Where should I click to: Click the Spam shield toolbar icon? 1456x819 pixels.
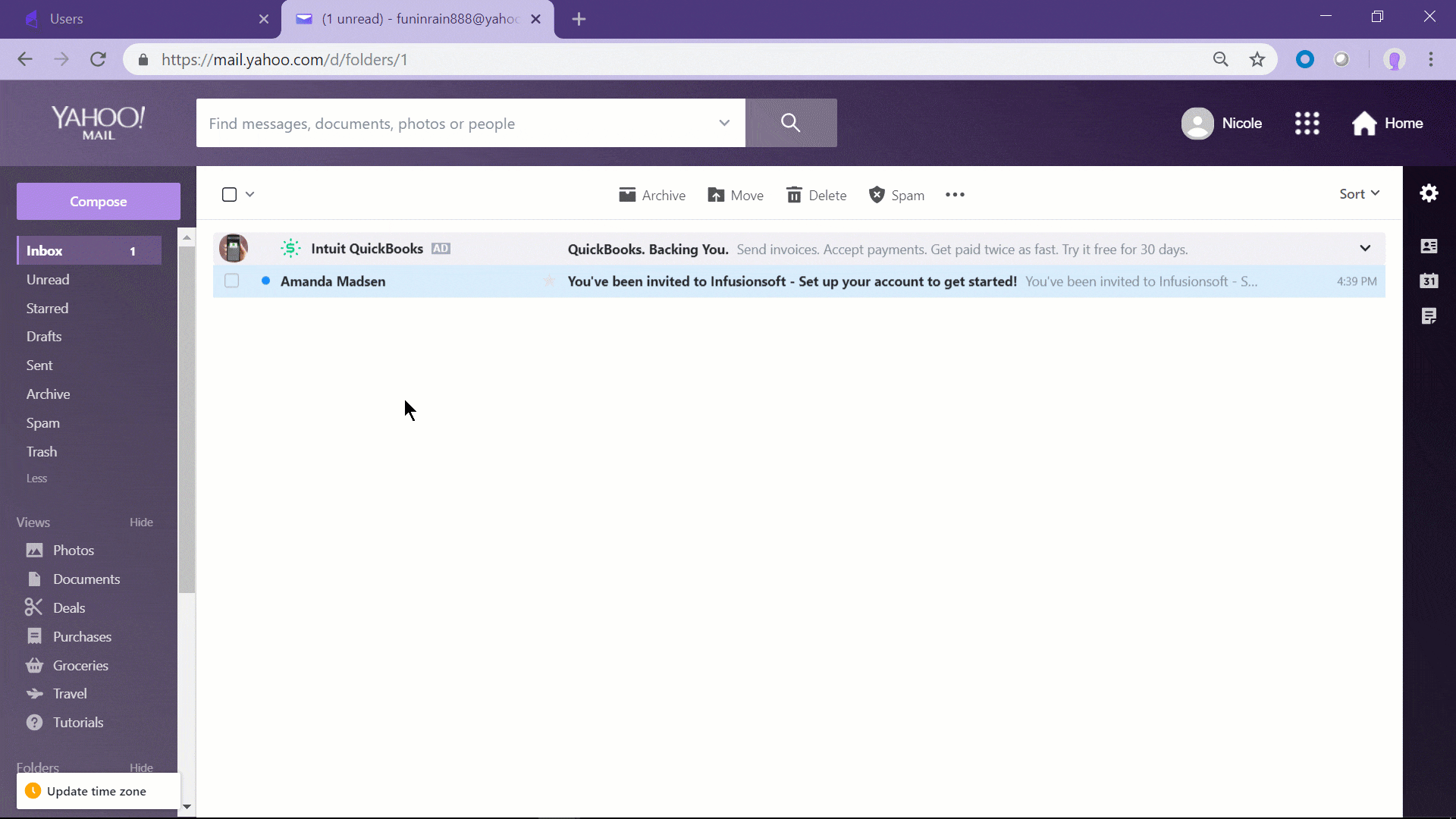(x=877, y=195)
